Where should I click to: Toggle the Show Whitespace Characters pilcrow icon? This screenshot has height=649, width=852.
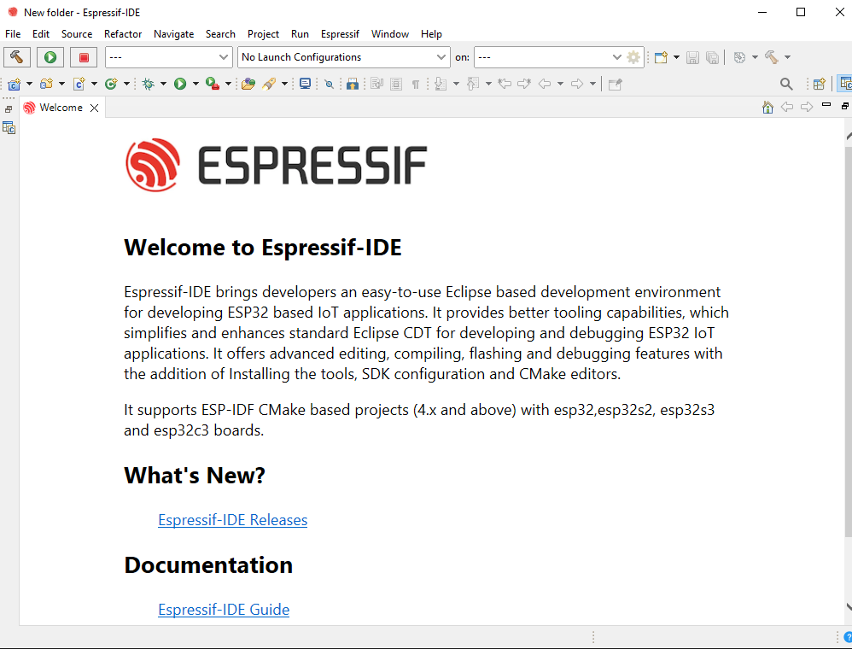click(x=416, y=84)
